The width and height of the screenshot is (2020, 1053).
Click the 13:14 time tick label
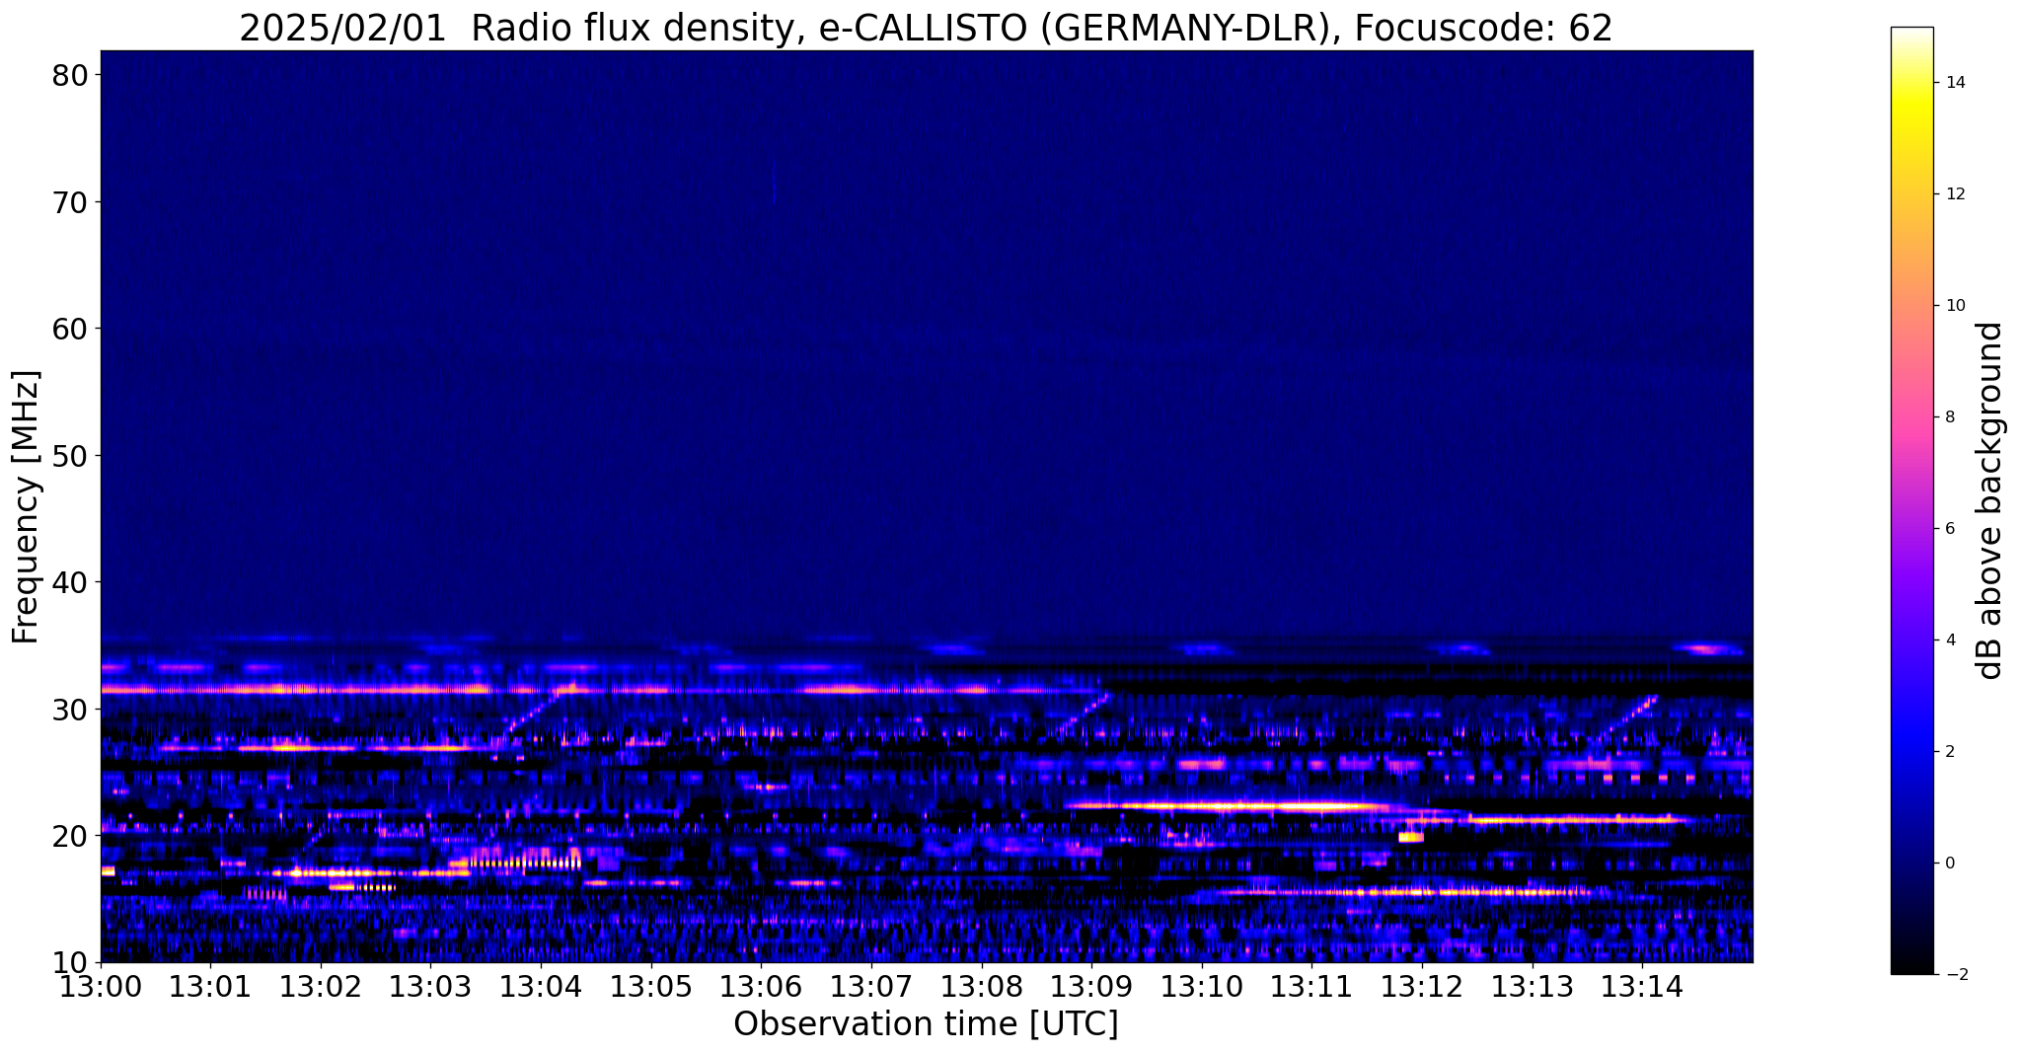tap(1642, 985)
